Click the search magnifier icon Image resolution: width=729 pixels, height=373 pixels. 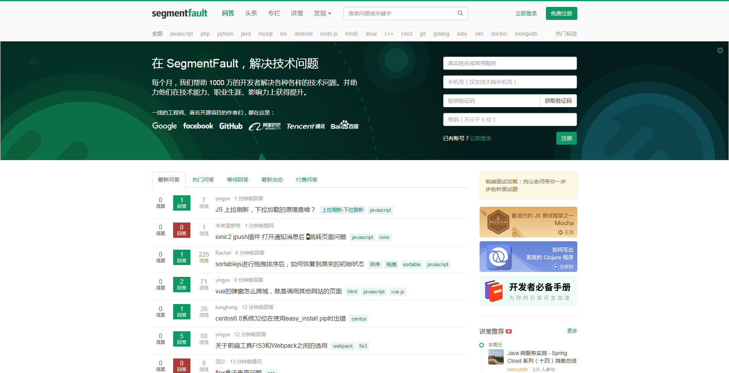point(460,13)
